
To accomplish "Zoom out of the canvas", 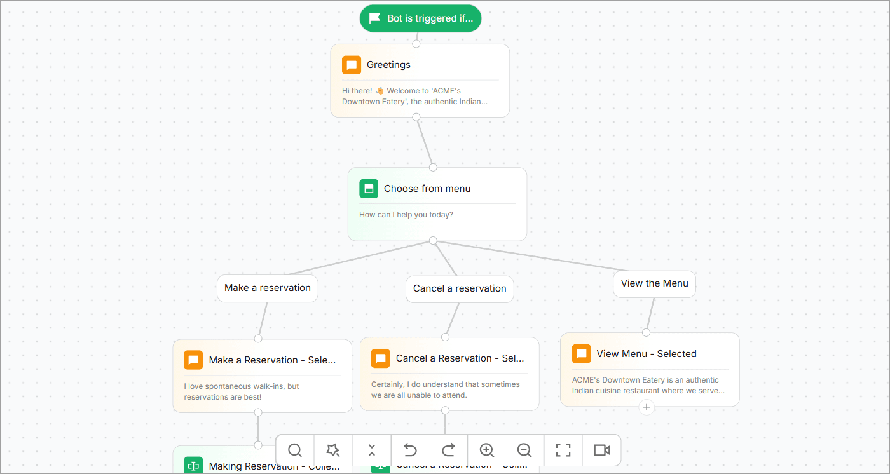I will coord(524,450).
